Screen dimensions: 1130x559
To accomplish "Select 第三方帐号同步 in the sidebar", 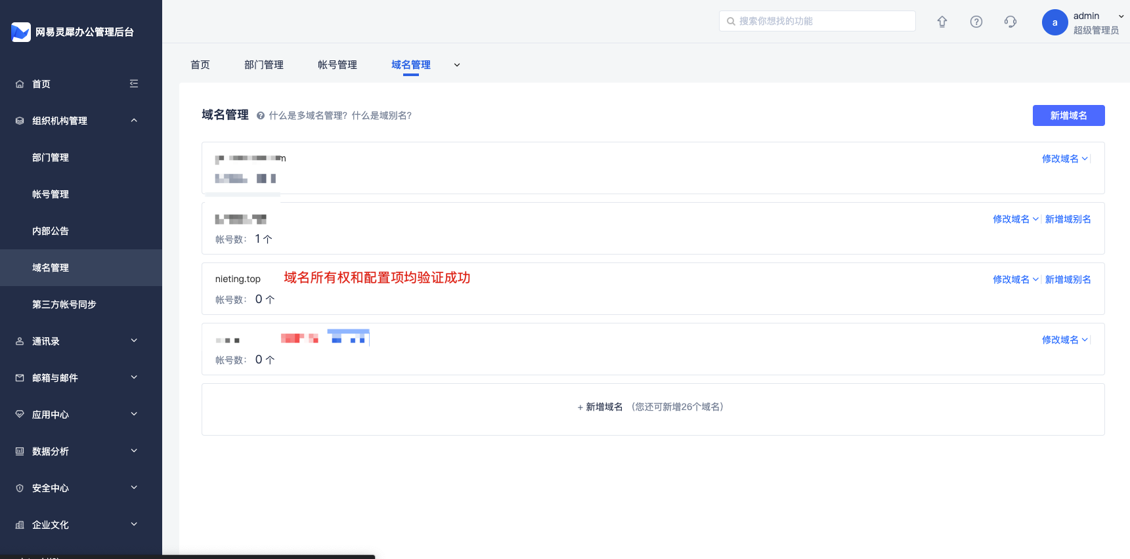I will point(64,304).
